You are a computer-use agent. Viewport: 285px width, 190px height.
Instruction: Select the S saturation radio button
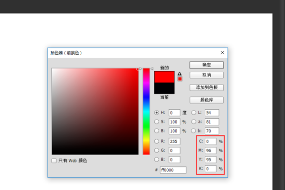click(157, 122)
